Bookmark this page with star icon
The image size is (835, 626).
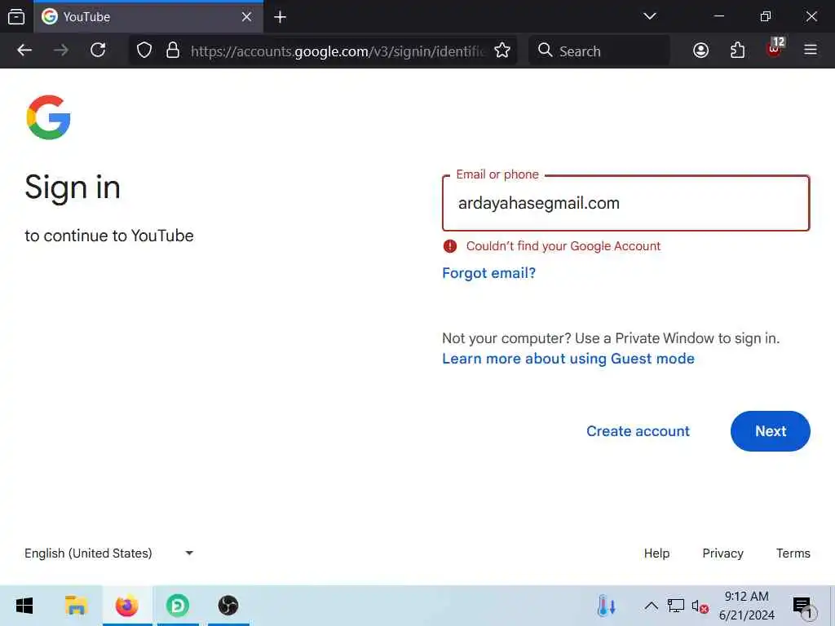click(501, 51)
